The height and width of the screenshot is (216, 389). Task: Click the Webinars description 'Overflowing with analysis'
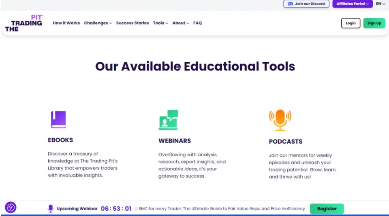tap(192, 165)
